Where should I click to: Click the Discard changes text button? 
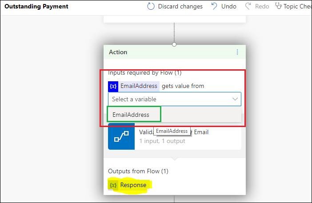180,6
